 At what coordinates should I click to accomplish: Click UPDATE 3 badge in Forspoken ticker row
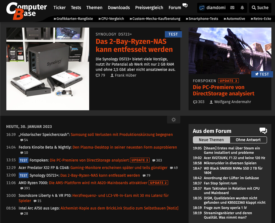coord(140,160)
